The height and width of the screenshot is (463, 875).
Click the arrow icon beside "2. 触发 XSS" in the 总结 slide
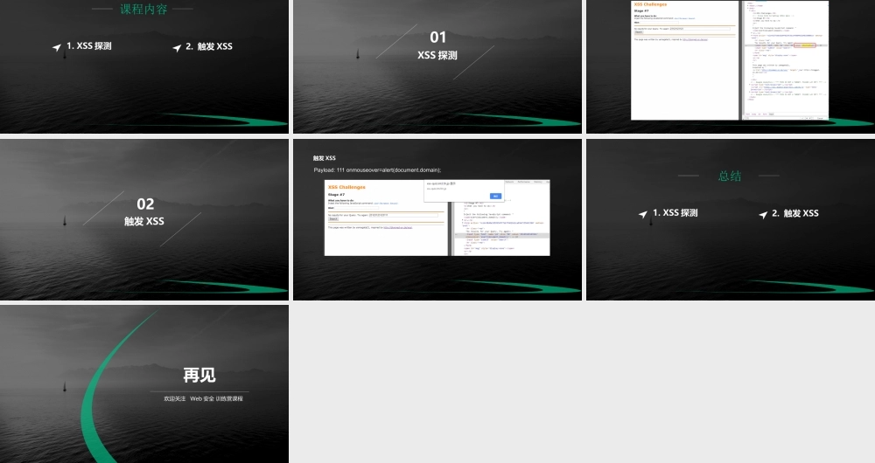763,214
